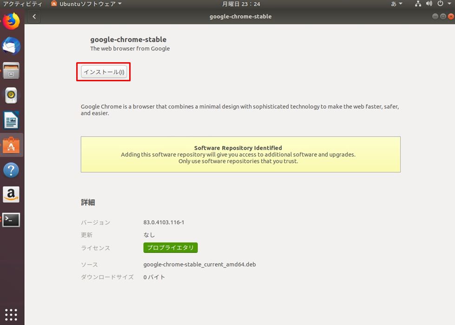
Task: Minimize the Ubuntu Software window
Action: 435,17
